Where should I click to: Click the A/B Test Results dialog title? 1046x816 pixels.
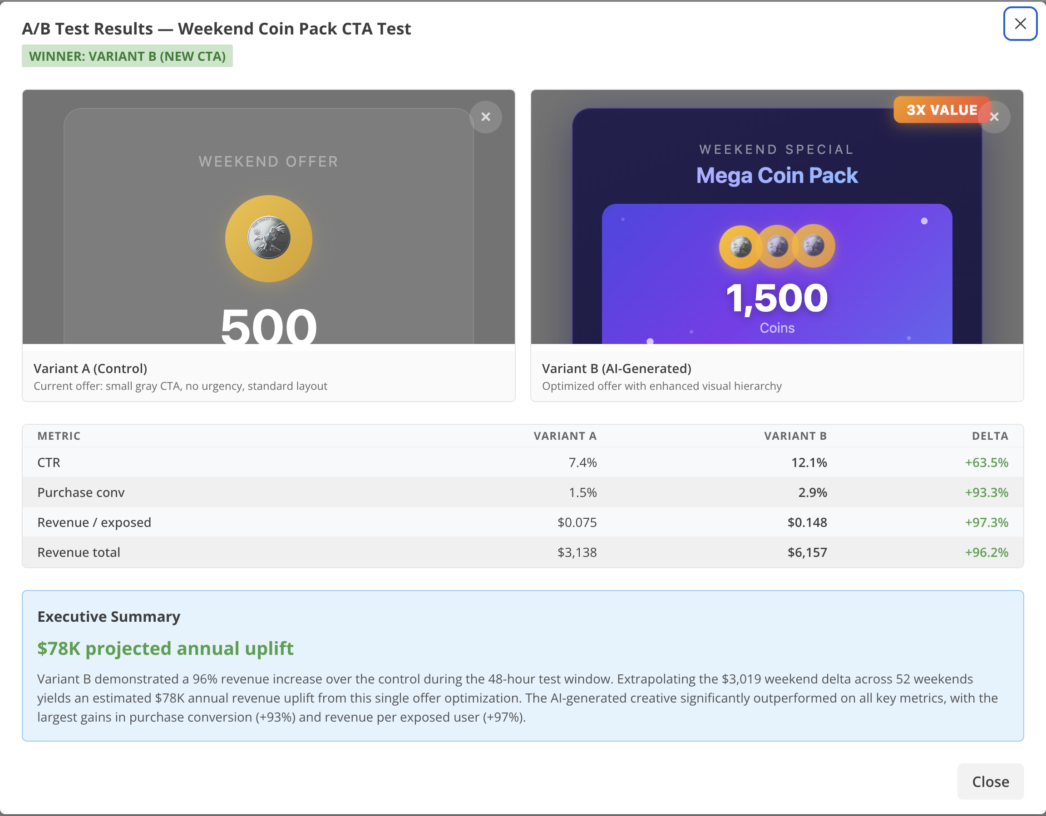pos(217,28)
